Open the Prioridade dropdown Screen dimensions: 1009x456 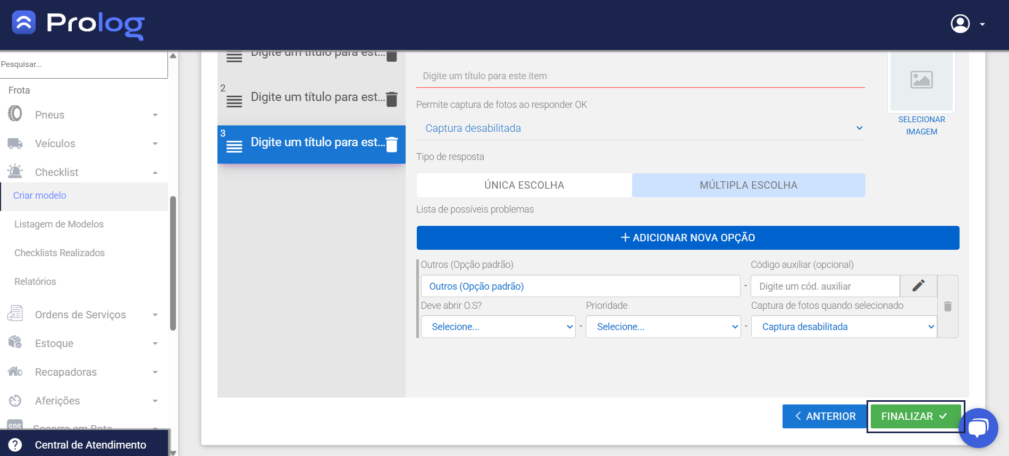click(x=663, y=327)
